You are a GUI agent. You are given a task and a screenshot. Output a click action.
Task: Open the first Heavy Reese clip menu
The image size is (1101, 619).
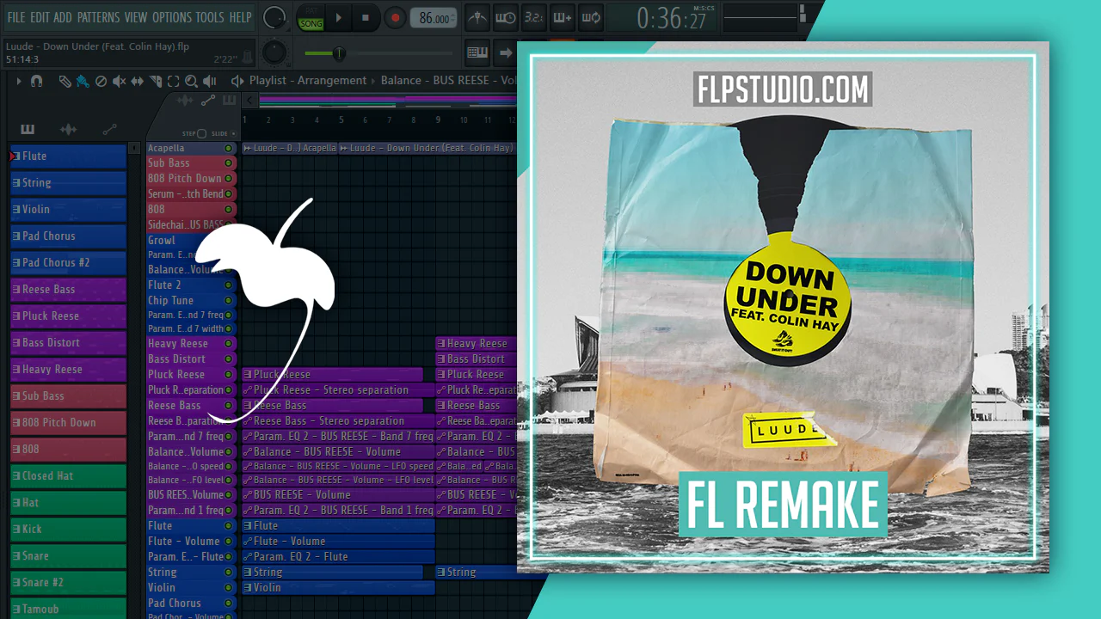[442, 344]
